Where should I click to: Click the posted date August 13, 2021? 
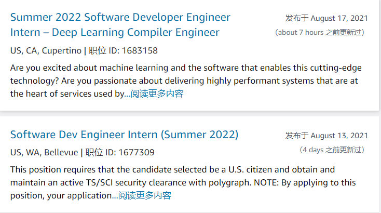(x=339, y=136)
